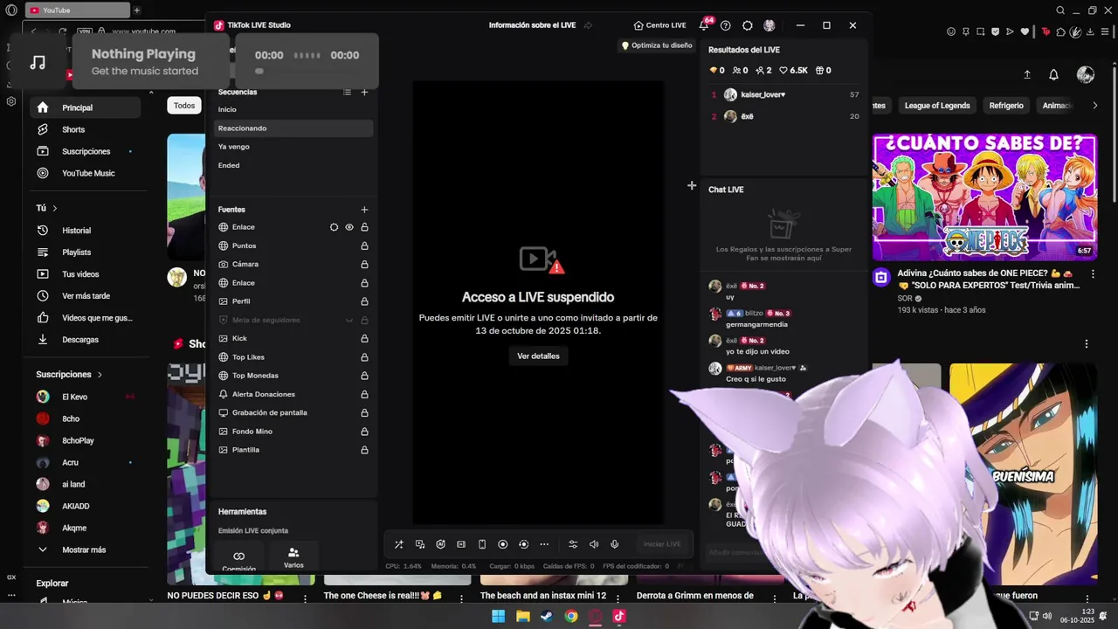The height and width of the screenshot is (629, 1118).
Task: Click the layout frame icon in bottom toolbar
Action: (461, 544)
